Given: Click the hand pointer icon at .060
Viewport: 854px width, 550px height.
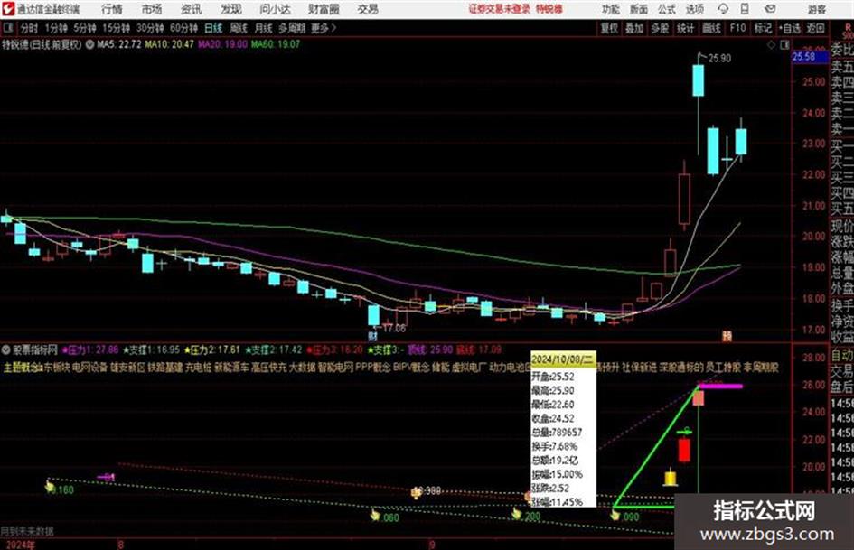Looking at the screenshot, I should coord(375,515).
